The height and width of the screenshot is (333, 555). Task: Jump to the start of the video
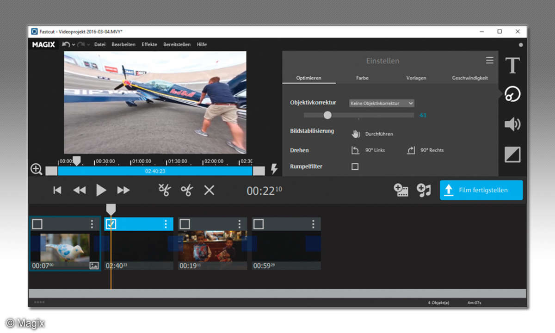click(57, 190)
